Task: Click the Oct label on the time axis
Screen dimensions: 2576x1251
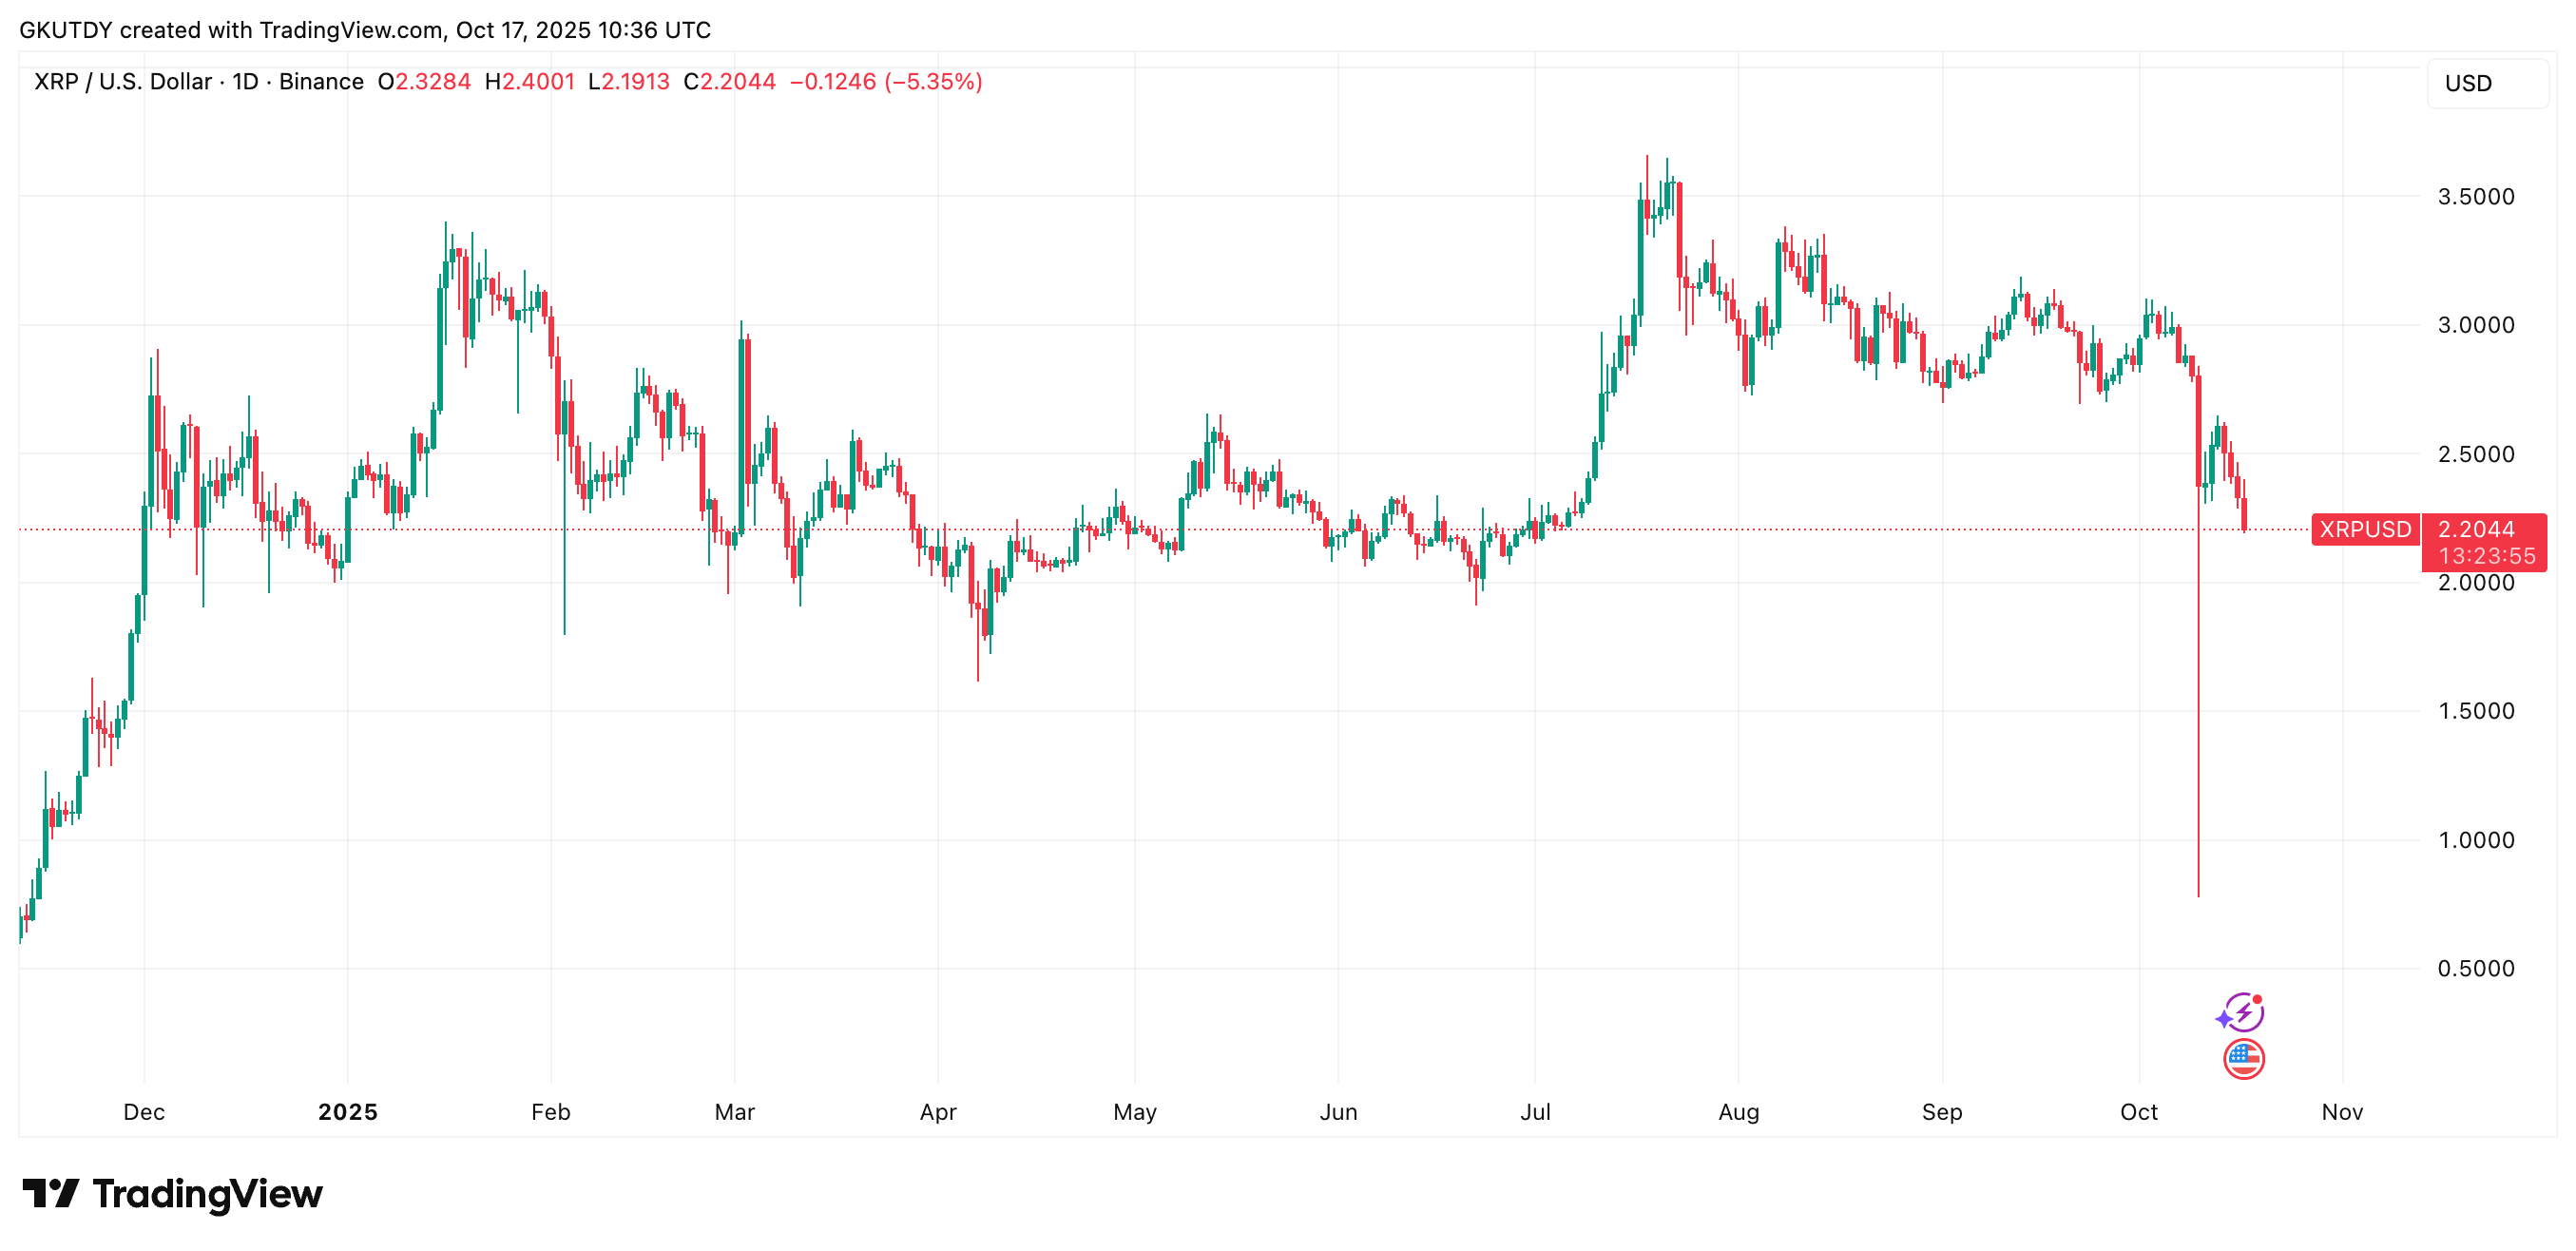Action: point(2138,1112)
